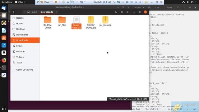Open Text Editor from the dock

click(4, 75)
